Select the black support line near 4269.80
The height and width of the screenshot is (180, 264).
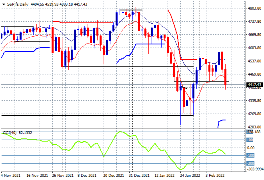[x=97, y=116]
